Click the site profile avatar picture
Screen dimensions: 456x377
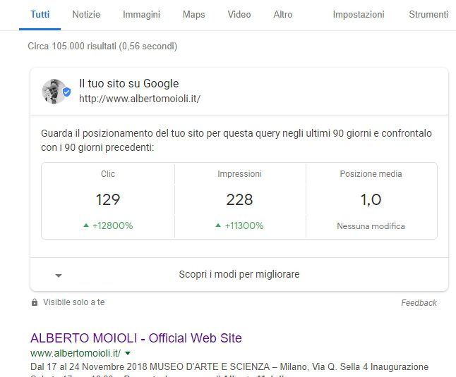pyautogui.click(x=53, y=91)
